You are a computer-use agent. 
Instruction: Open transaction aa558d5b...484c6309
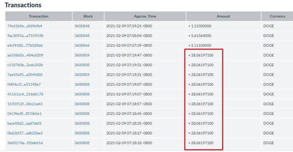tap(25, 55)
